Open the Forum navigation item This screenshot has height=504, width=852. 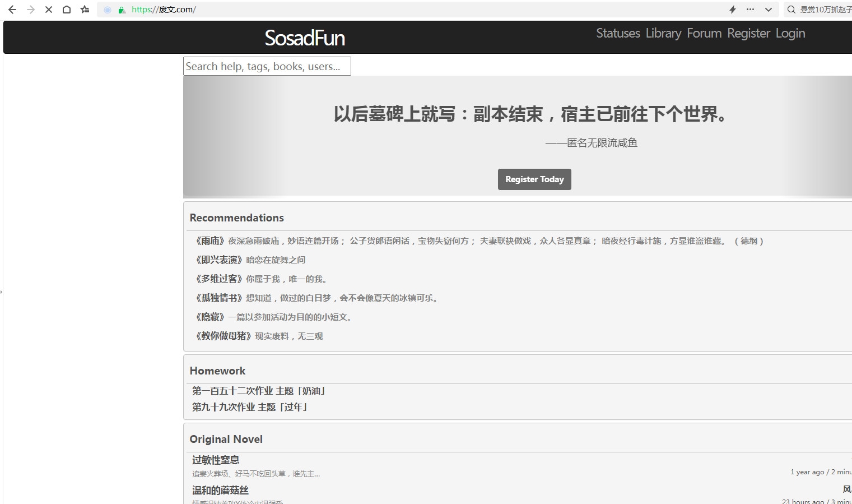pyautogui.click(x=704, y=33)
